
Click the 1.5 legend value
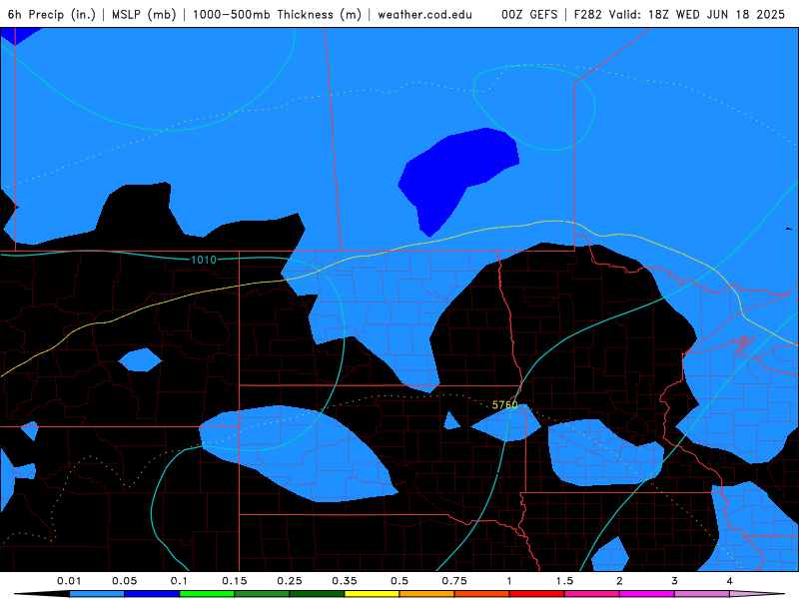tap(564, 581)
